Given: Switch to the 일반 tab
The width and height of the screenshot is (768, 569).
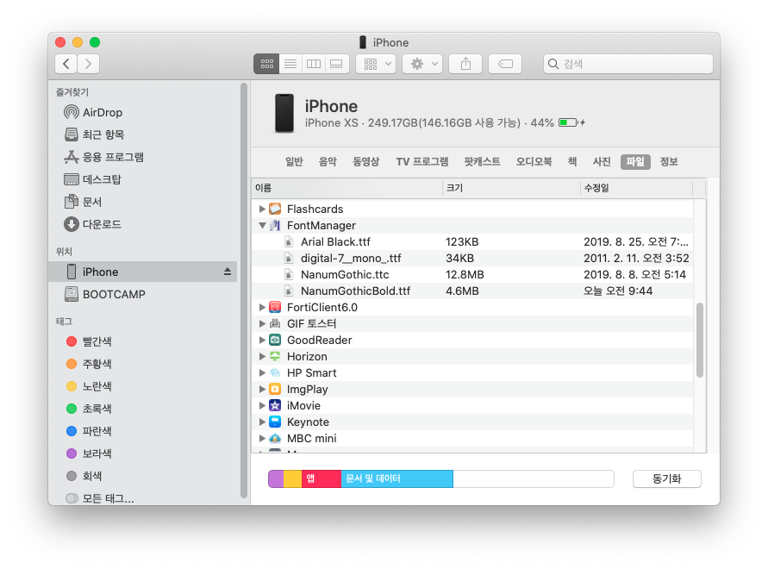Looking at the screenshot, I should click(295, 162).
